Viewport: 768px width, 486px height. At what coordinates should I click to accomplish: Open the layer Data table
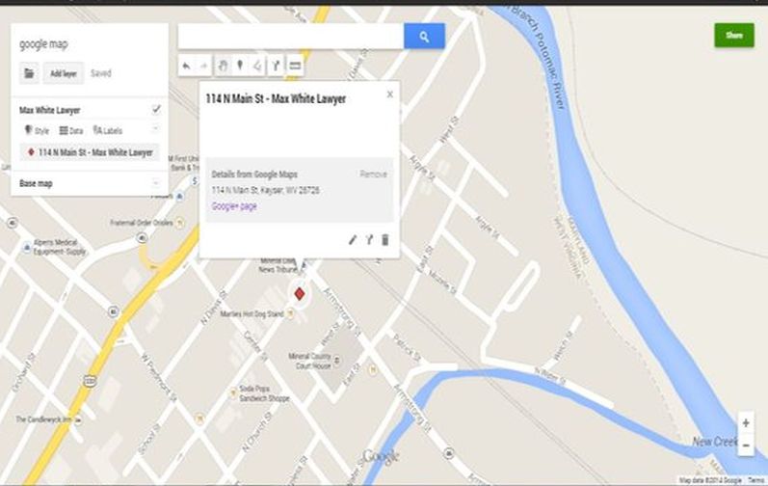(71, 129)
